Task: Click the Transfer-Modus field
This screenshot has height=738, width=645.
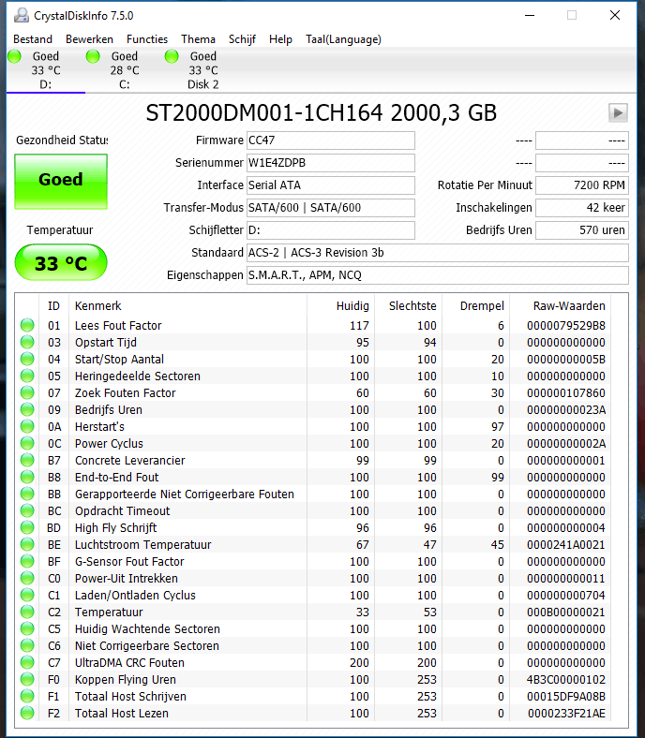Action: click(x=331, y=208)
